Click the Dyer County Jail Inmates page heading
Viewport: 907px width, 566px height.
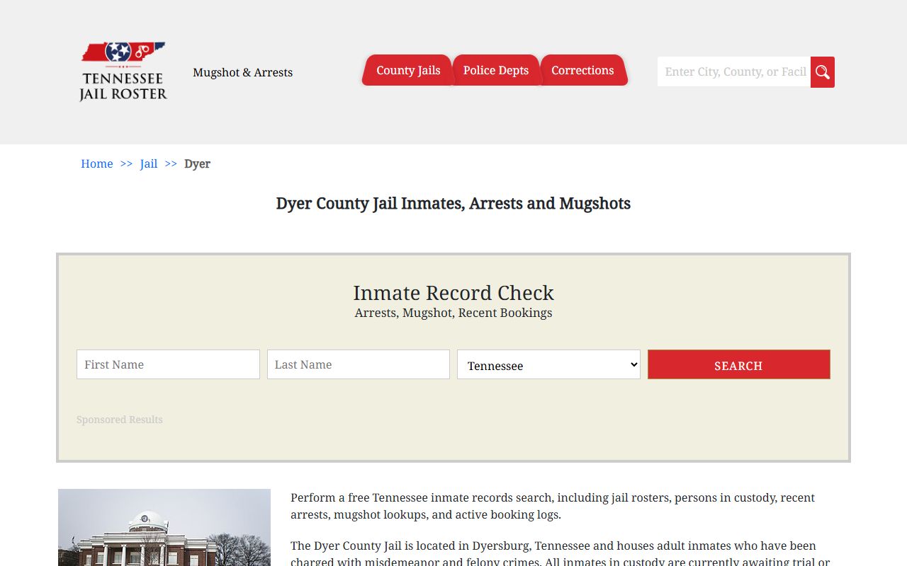point(453,203)
